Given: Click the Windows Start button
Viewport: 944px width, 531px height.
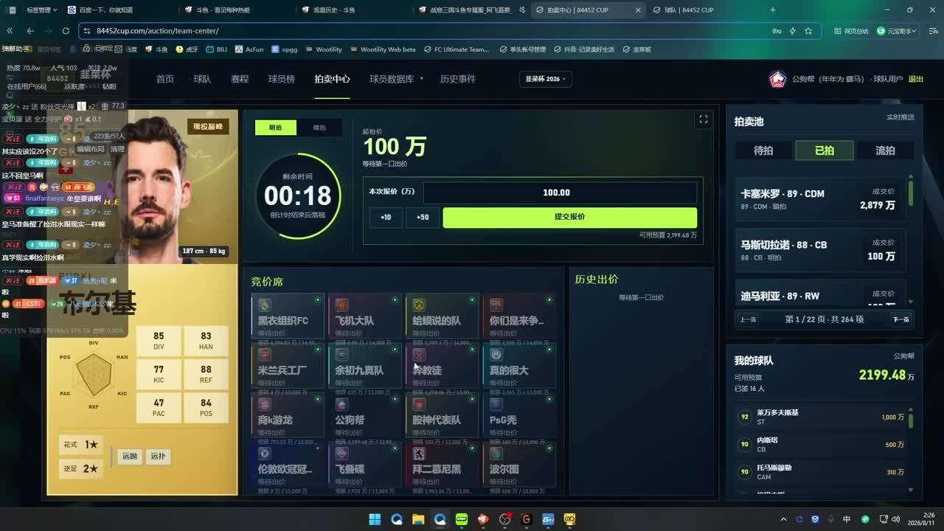Looking at the screenshot, I should click(375, 519).
